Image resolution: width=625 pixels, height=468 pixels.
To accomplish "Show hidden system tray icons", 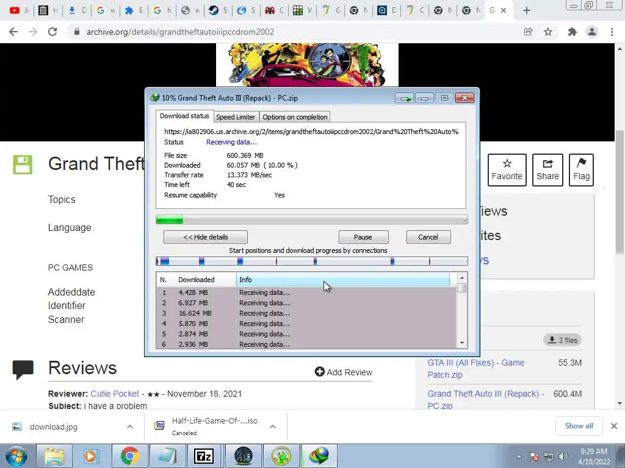I will [519, 456].
